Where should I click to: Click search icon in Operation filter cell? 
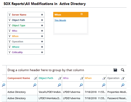click(x=123, y=85)
